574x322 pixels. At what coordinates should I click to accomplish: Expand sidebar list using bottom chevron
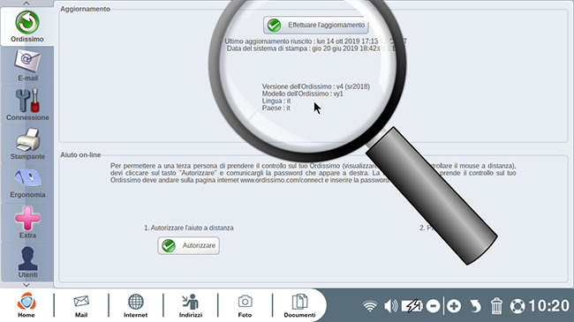26,285
